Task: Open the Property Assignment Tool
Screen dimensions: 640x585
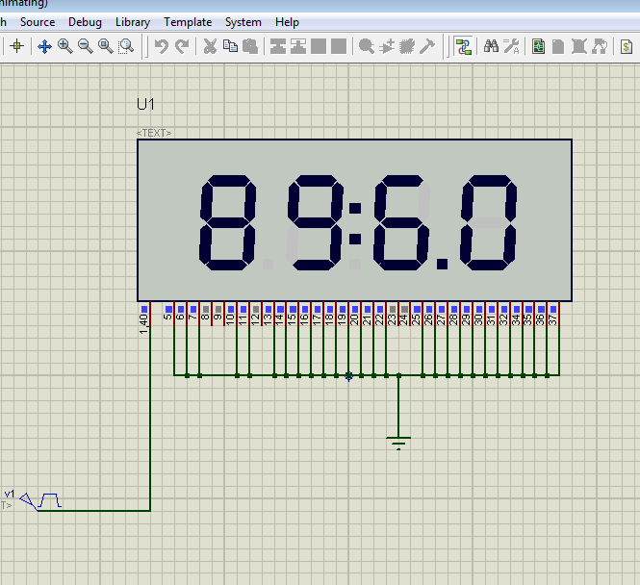Action: (x=511, y=46)
